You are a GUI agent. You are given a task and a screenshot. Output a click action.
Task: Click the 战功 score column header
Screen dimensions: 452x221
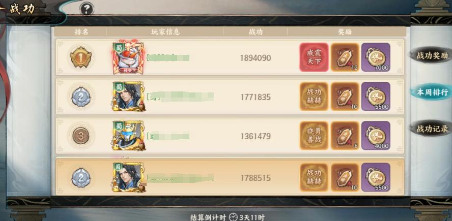(256, 32)
